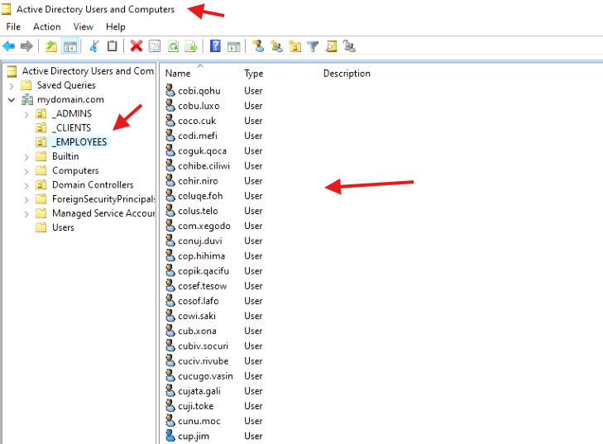Click the mydomain.com domain icon
This screenshot has width=603, height=444.
[x=27, y=99]
